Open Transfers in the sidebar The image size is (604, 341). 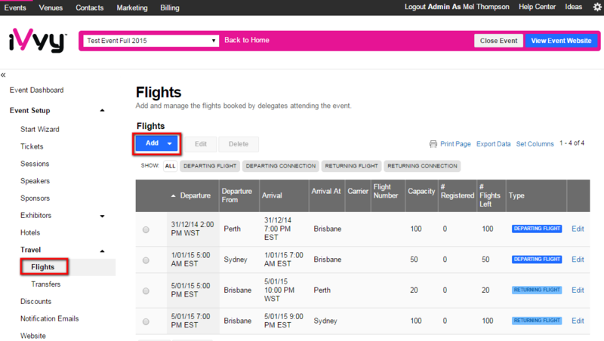(x=46, y=284)
